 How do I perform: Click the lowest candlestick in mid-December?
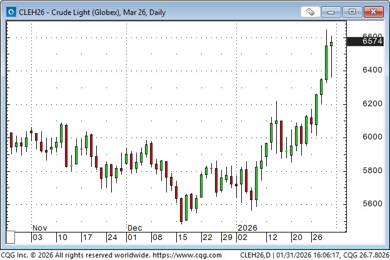tap(181, 210)
